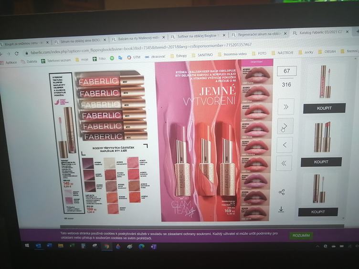Open the lipstick product thumbnail
Image resolution: width=359 pixels, height=269 pixels.
point(322,137)
